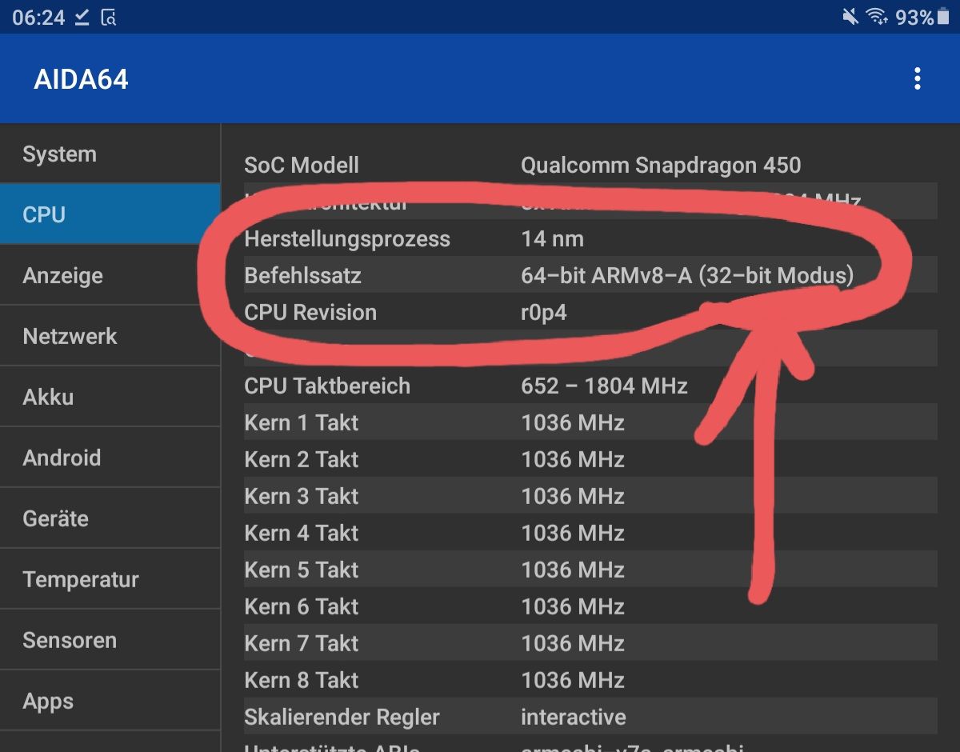Viewport: 960px width, 752px height.
Task: Tap the Befehlssatz label
Action: pyautogui.click(x=302, y=276)
